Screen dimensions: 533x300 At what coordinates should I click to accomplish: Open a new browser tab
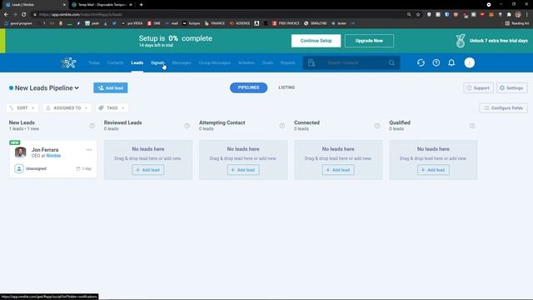[141, 5]
